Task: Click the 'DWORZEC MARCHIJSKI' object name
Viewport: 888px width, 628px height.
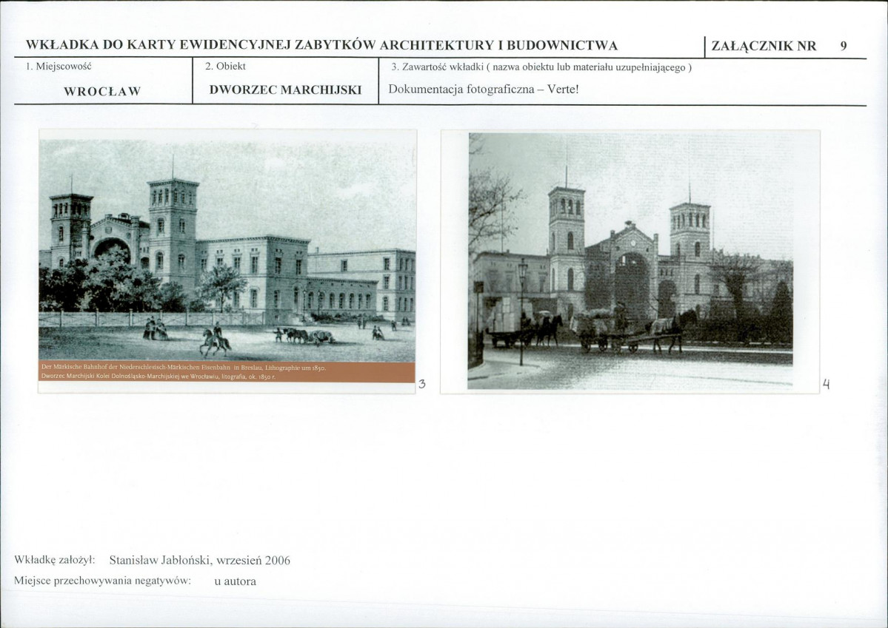Action: pos(285,90)
